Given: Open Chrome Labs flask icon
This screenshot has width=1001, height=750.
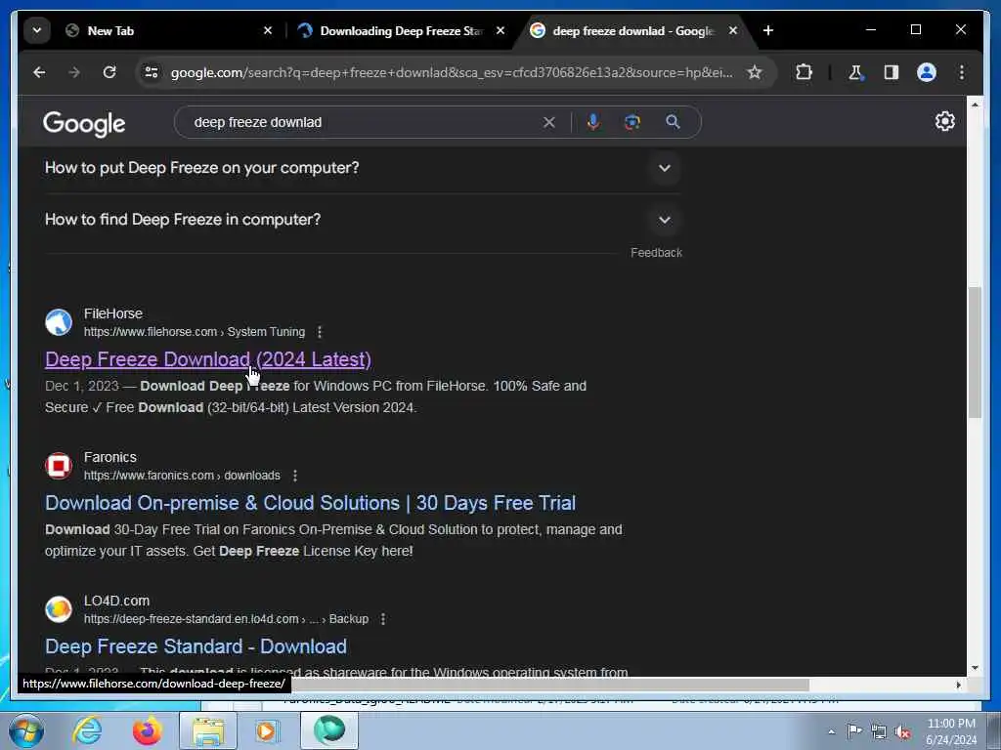Looking at the screenshot, I should (x=855, y=72).
